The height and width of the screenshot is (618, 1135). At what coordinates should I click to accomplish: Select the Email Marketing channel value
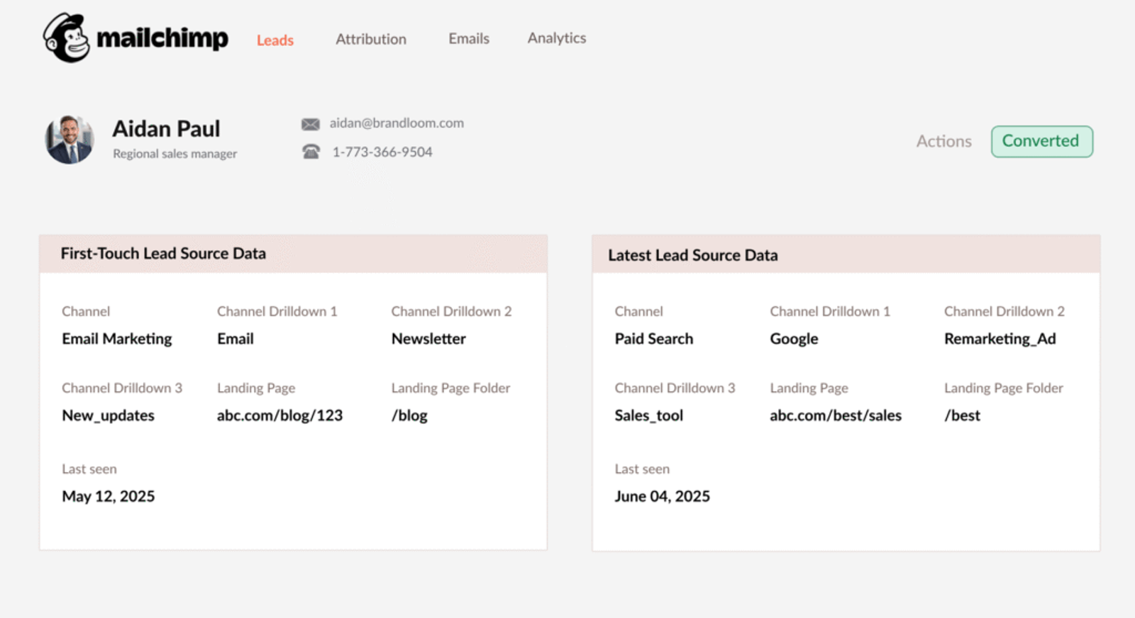point(117,339)
